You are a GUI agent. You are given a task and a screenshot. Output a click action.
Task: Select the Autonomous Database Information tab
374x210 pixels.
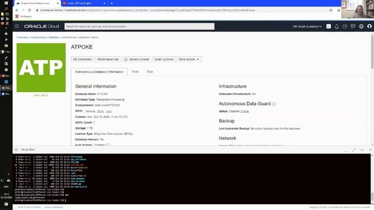[99, 72]
